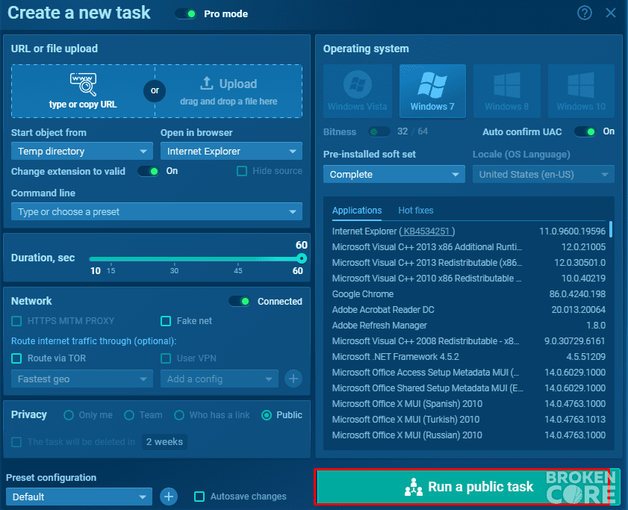Expand the Command line preset dropdown

pyautogui.click(x=157, y=211)
